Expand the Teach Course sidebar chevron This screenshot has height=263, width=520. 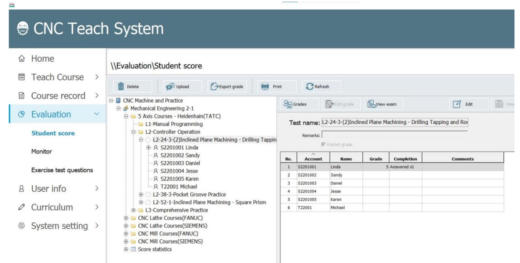(x=96, y=77)
